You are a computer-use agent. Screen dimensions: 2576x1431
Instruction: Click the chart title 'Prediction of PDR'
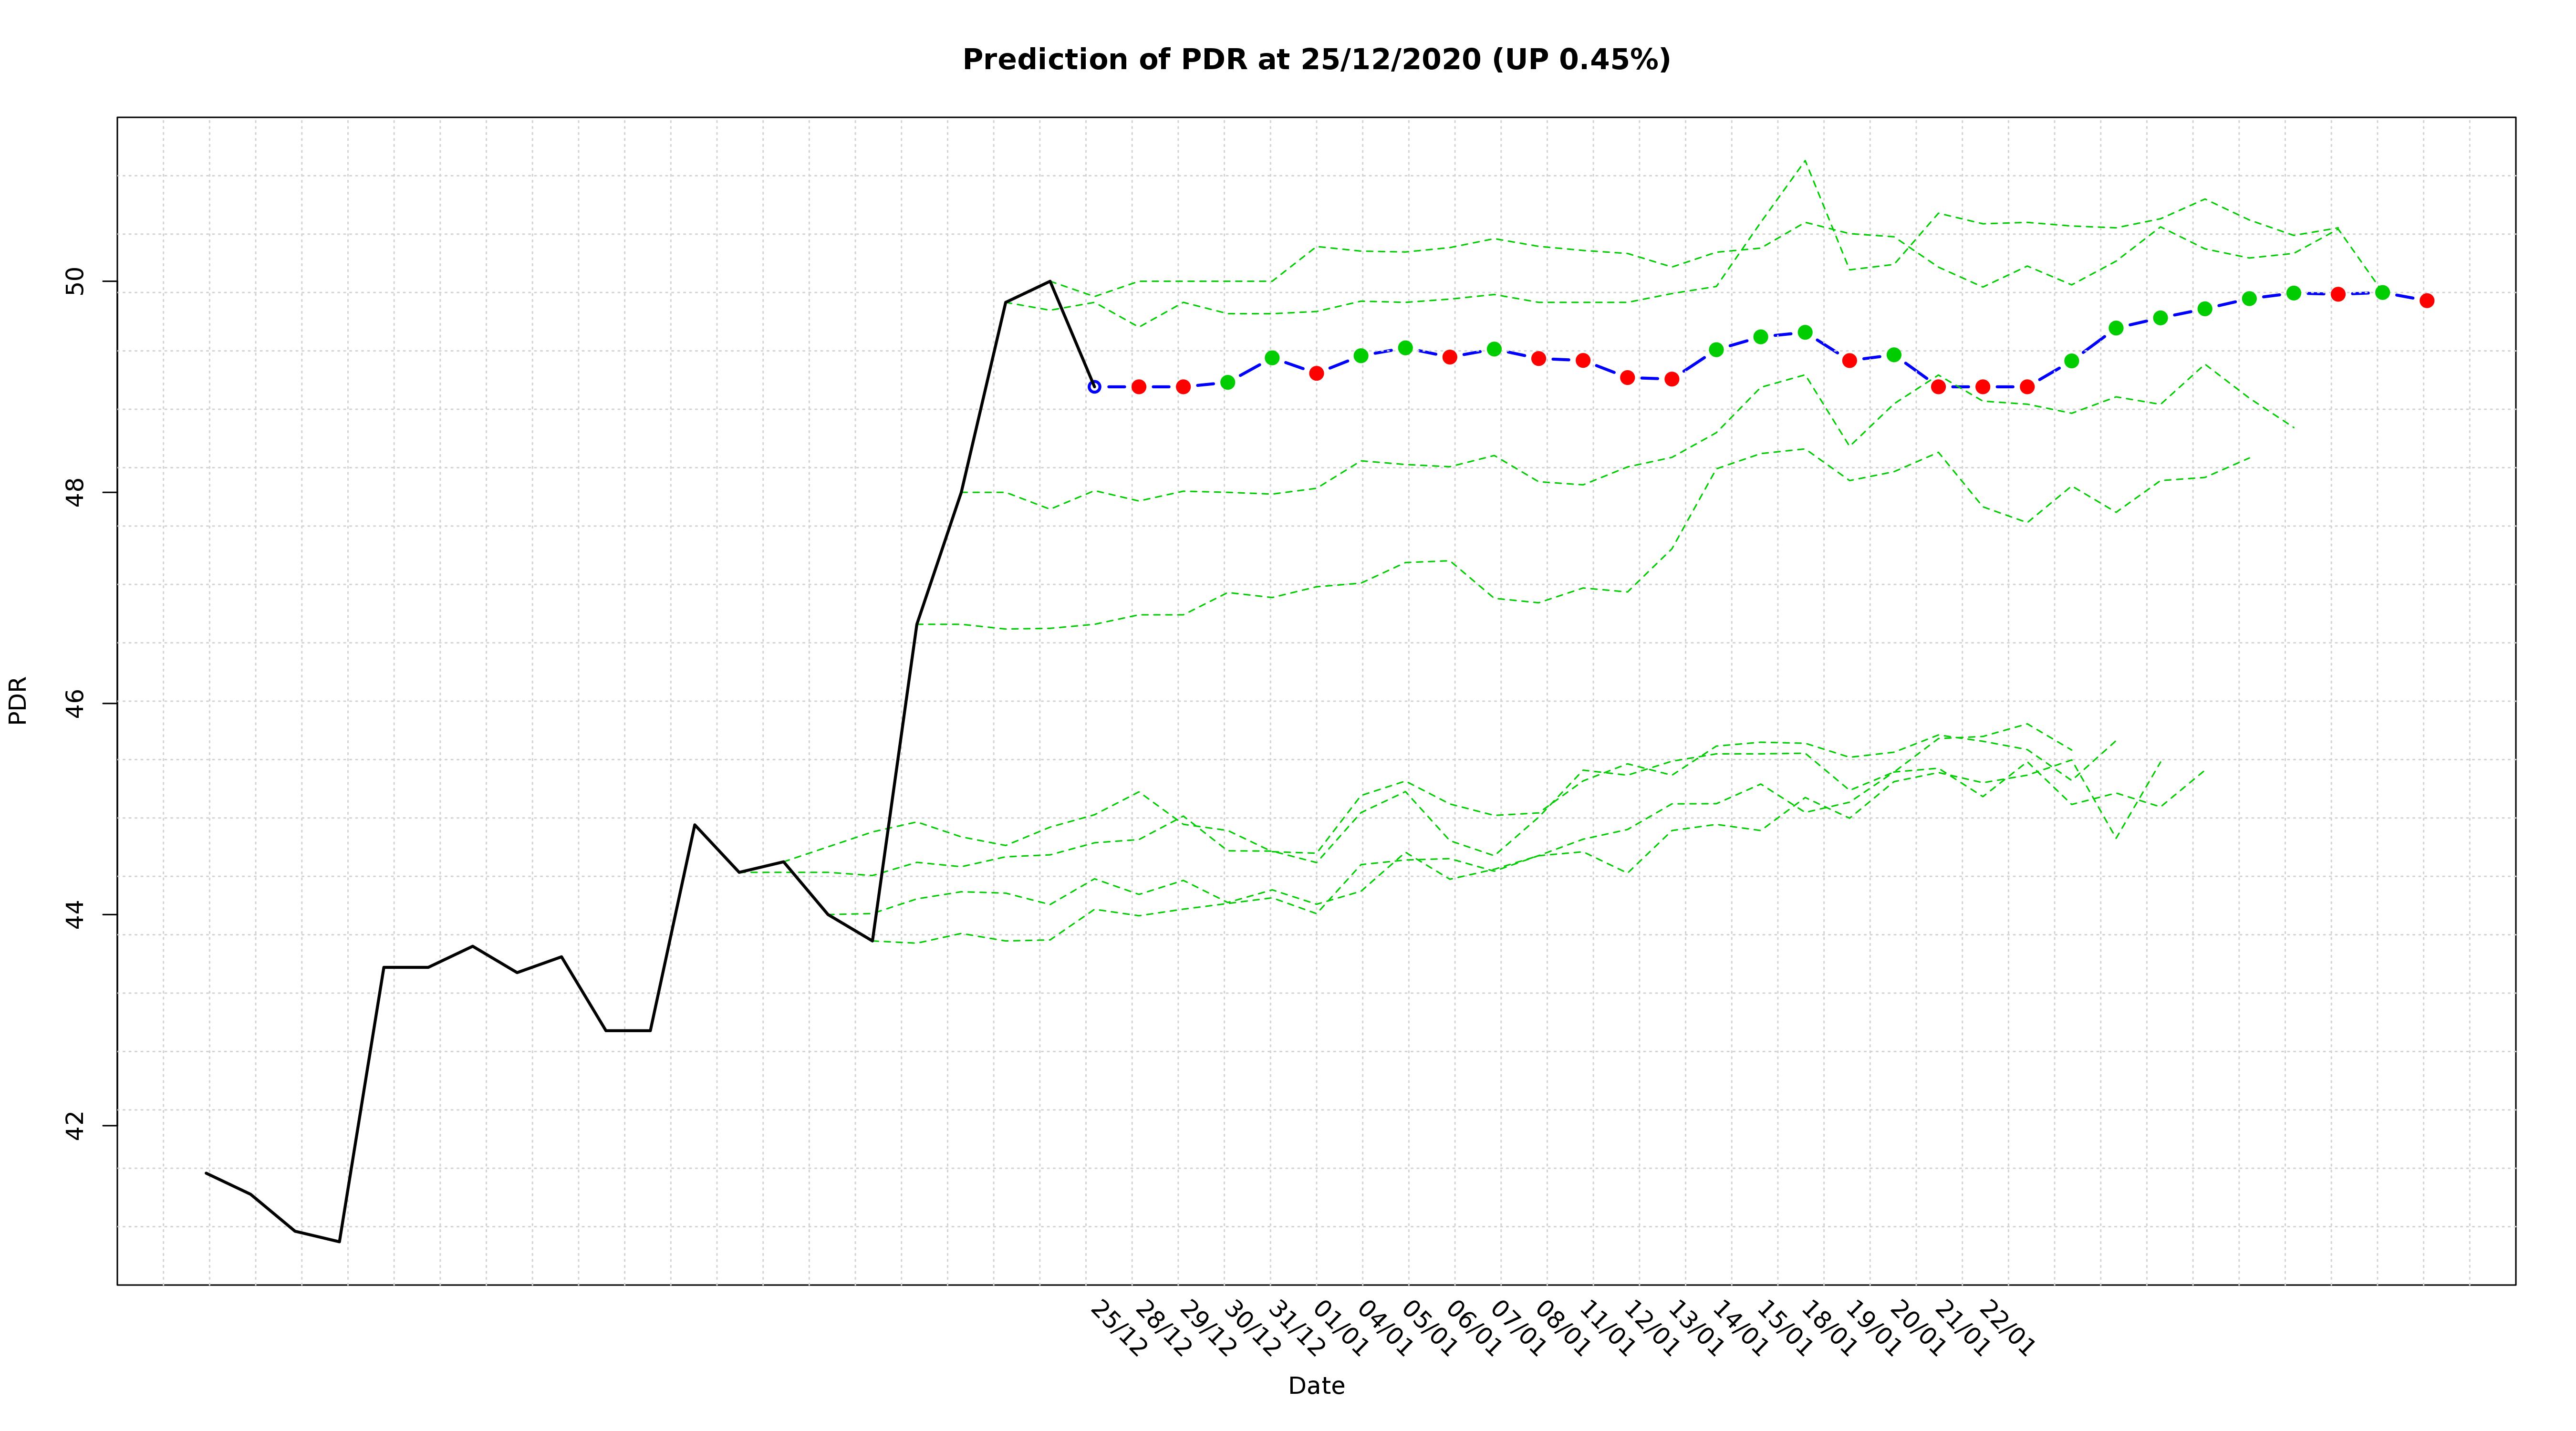click(1315, 60)
